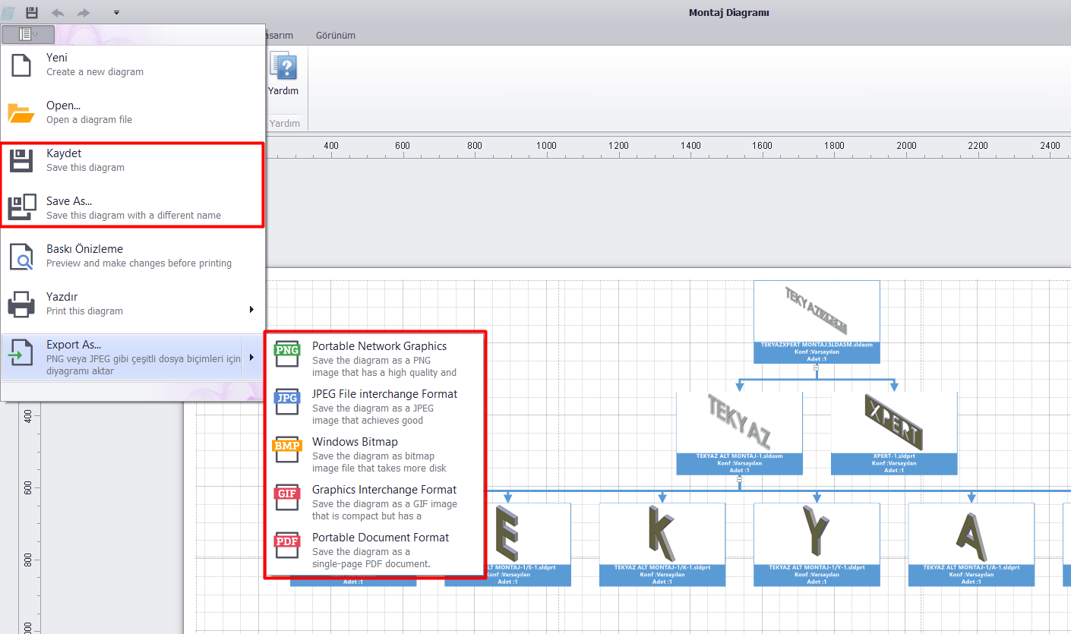1071x634 pixels.
Task: Choose Open... to open a diagram file
Action: 133,112
